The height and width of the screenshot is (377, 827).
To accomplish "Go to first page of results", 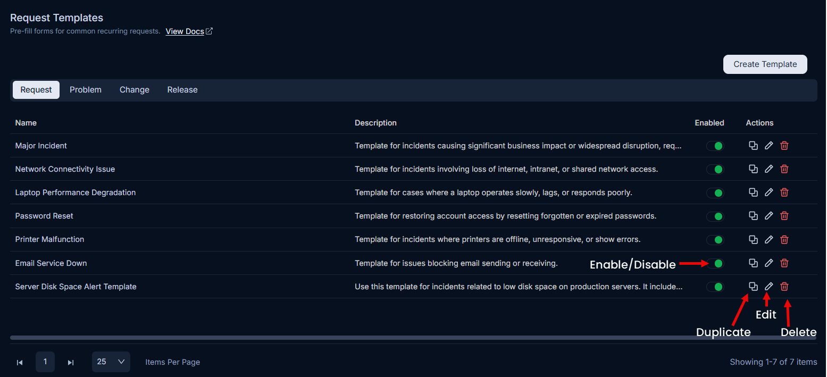I will point(20,362).
